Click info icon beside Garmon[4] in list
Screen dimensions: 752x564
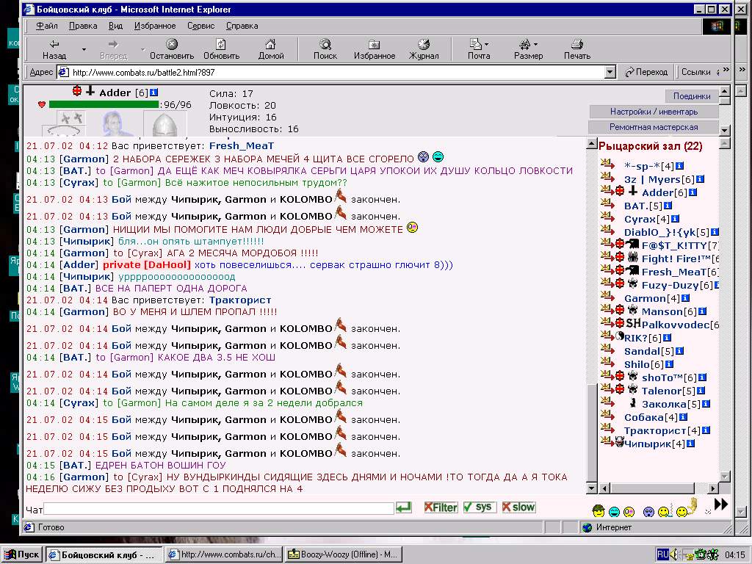pos(684,298)
